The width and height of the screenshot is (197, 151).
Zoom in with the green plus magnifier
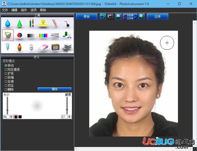point(141,16)
